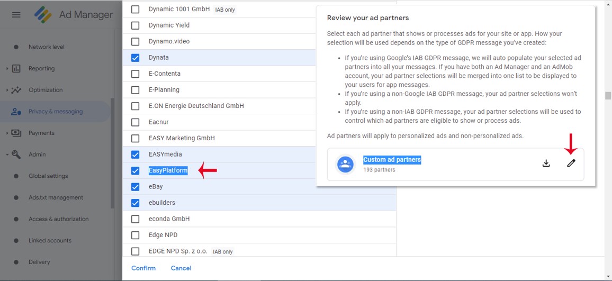Image resolution: width=612 pixels, height=281 pixels.
Task: Click the Payments money icon
Action: pos(16,133)
